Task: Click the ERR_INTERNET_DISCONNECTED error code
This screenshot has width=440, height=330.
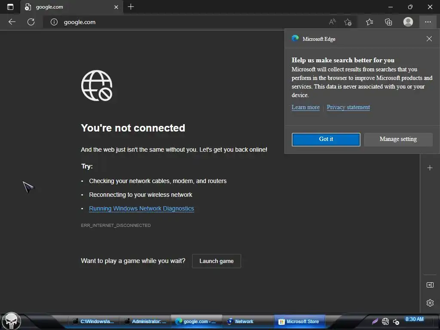Action: click(x=116, y=225)
